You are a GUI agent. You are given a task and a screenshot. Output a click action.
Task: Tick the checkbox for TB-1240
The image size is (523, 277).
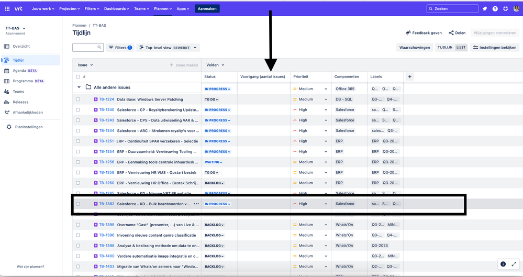[x=78, y=110]
